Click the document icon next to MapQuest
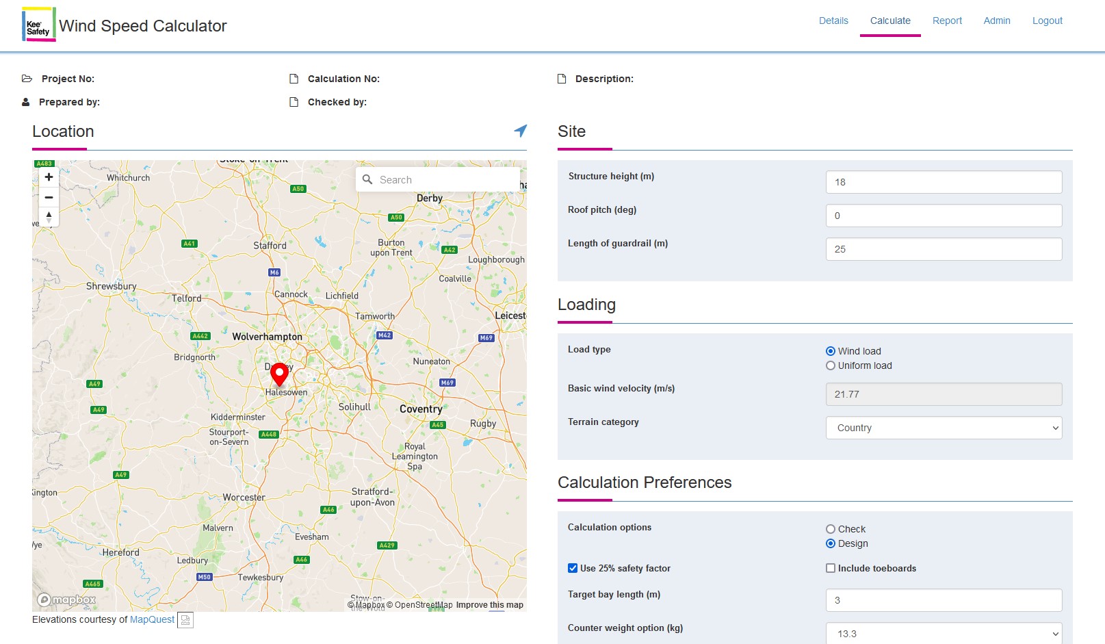 coord(185,620)
